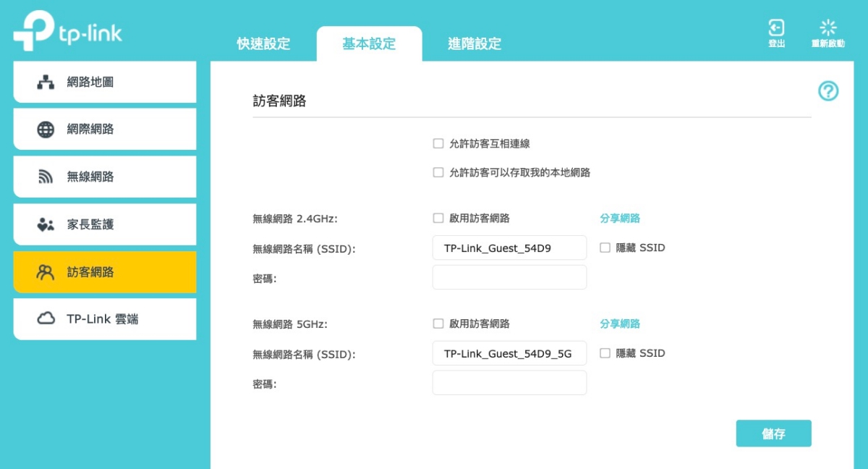Click the globe Internet icon

click(x=46, y=130)
